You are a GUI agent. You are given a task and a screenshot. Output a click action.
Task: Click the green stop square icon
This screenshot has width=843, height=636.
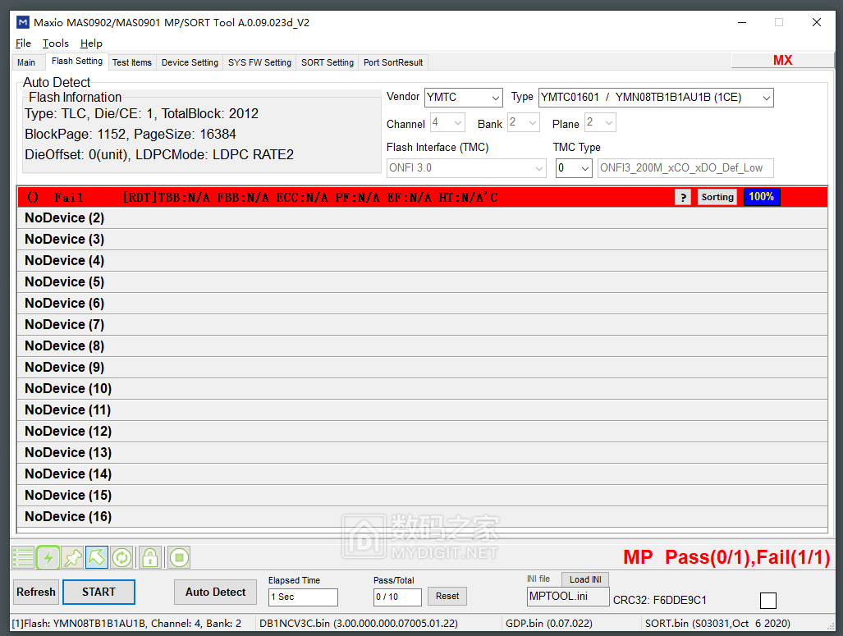(x=179, y=557)
